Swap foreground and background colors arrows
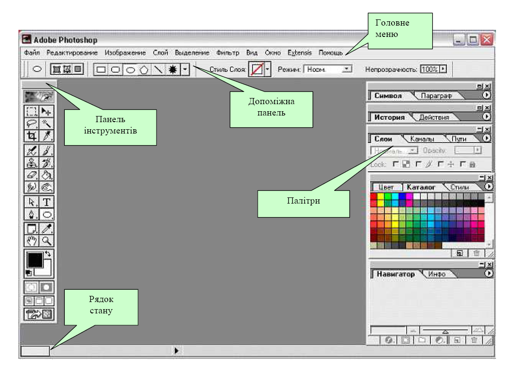The image size is (505, 365). click(48, 254)
